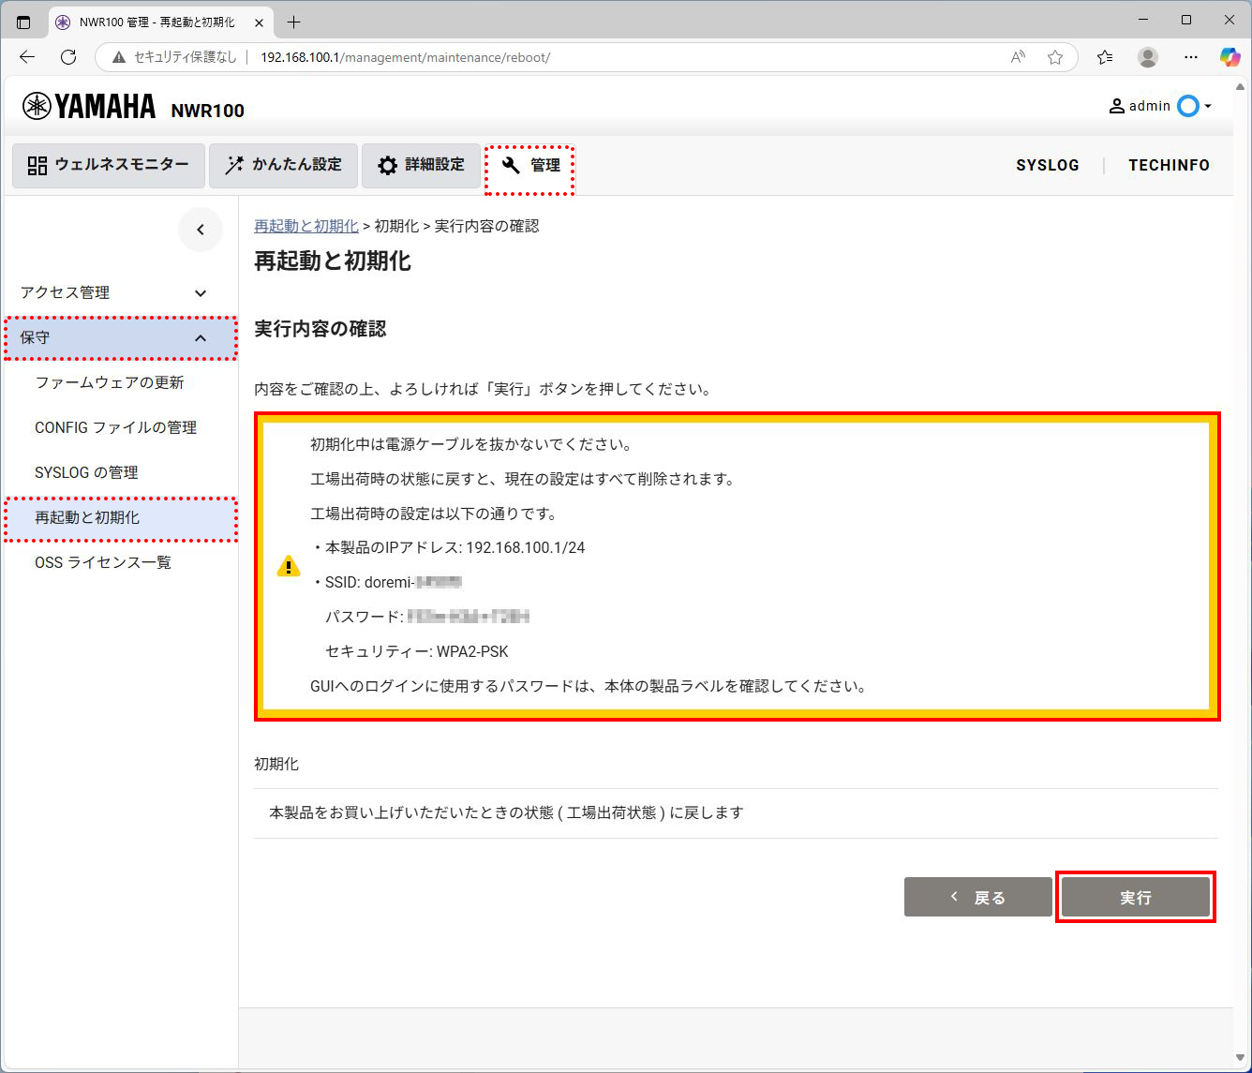The height and width of the screenshot is (1073, 1252).
Task: Select ファームウェアの更新 in sidebar
Action: point(110,382)
